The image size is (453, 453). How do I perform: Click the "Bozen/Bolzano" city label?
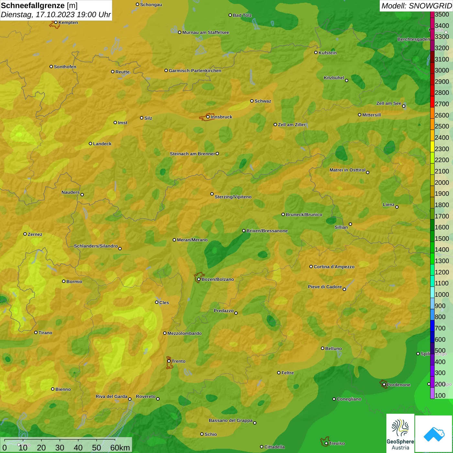click(x=218, y=279)
